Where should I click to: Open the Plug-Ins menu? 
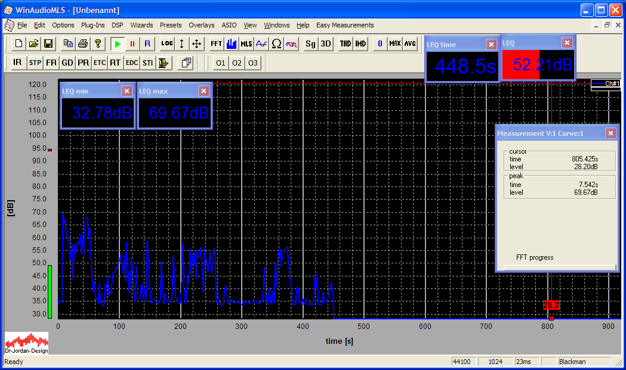tap(92, 25)
